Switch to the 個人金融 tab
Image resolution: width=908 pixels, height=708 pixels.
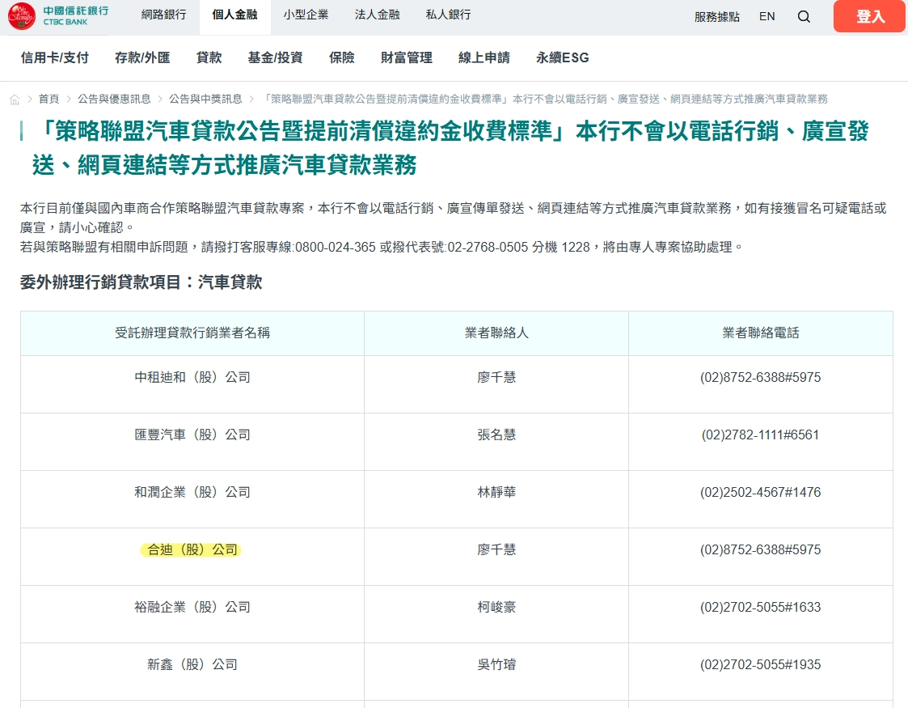click(x=234, y=15)
